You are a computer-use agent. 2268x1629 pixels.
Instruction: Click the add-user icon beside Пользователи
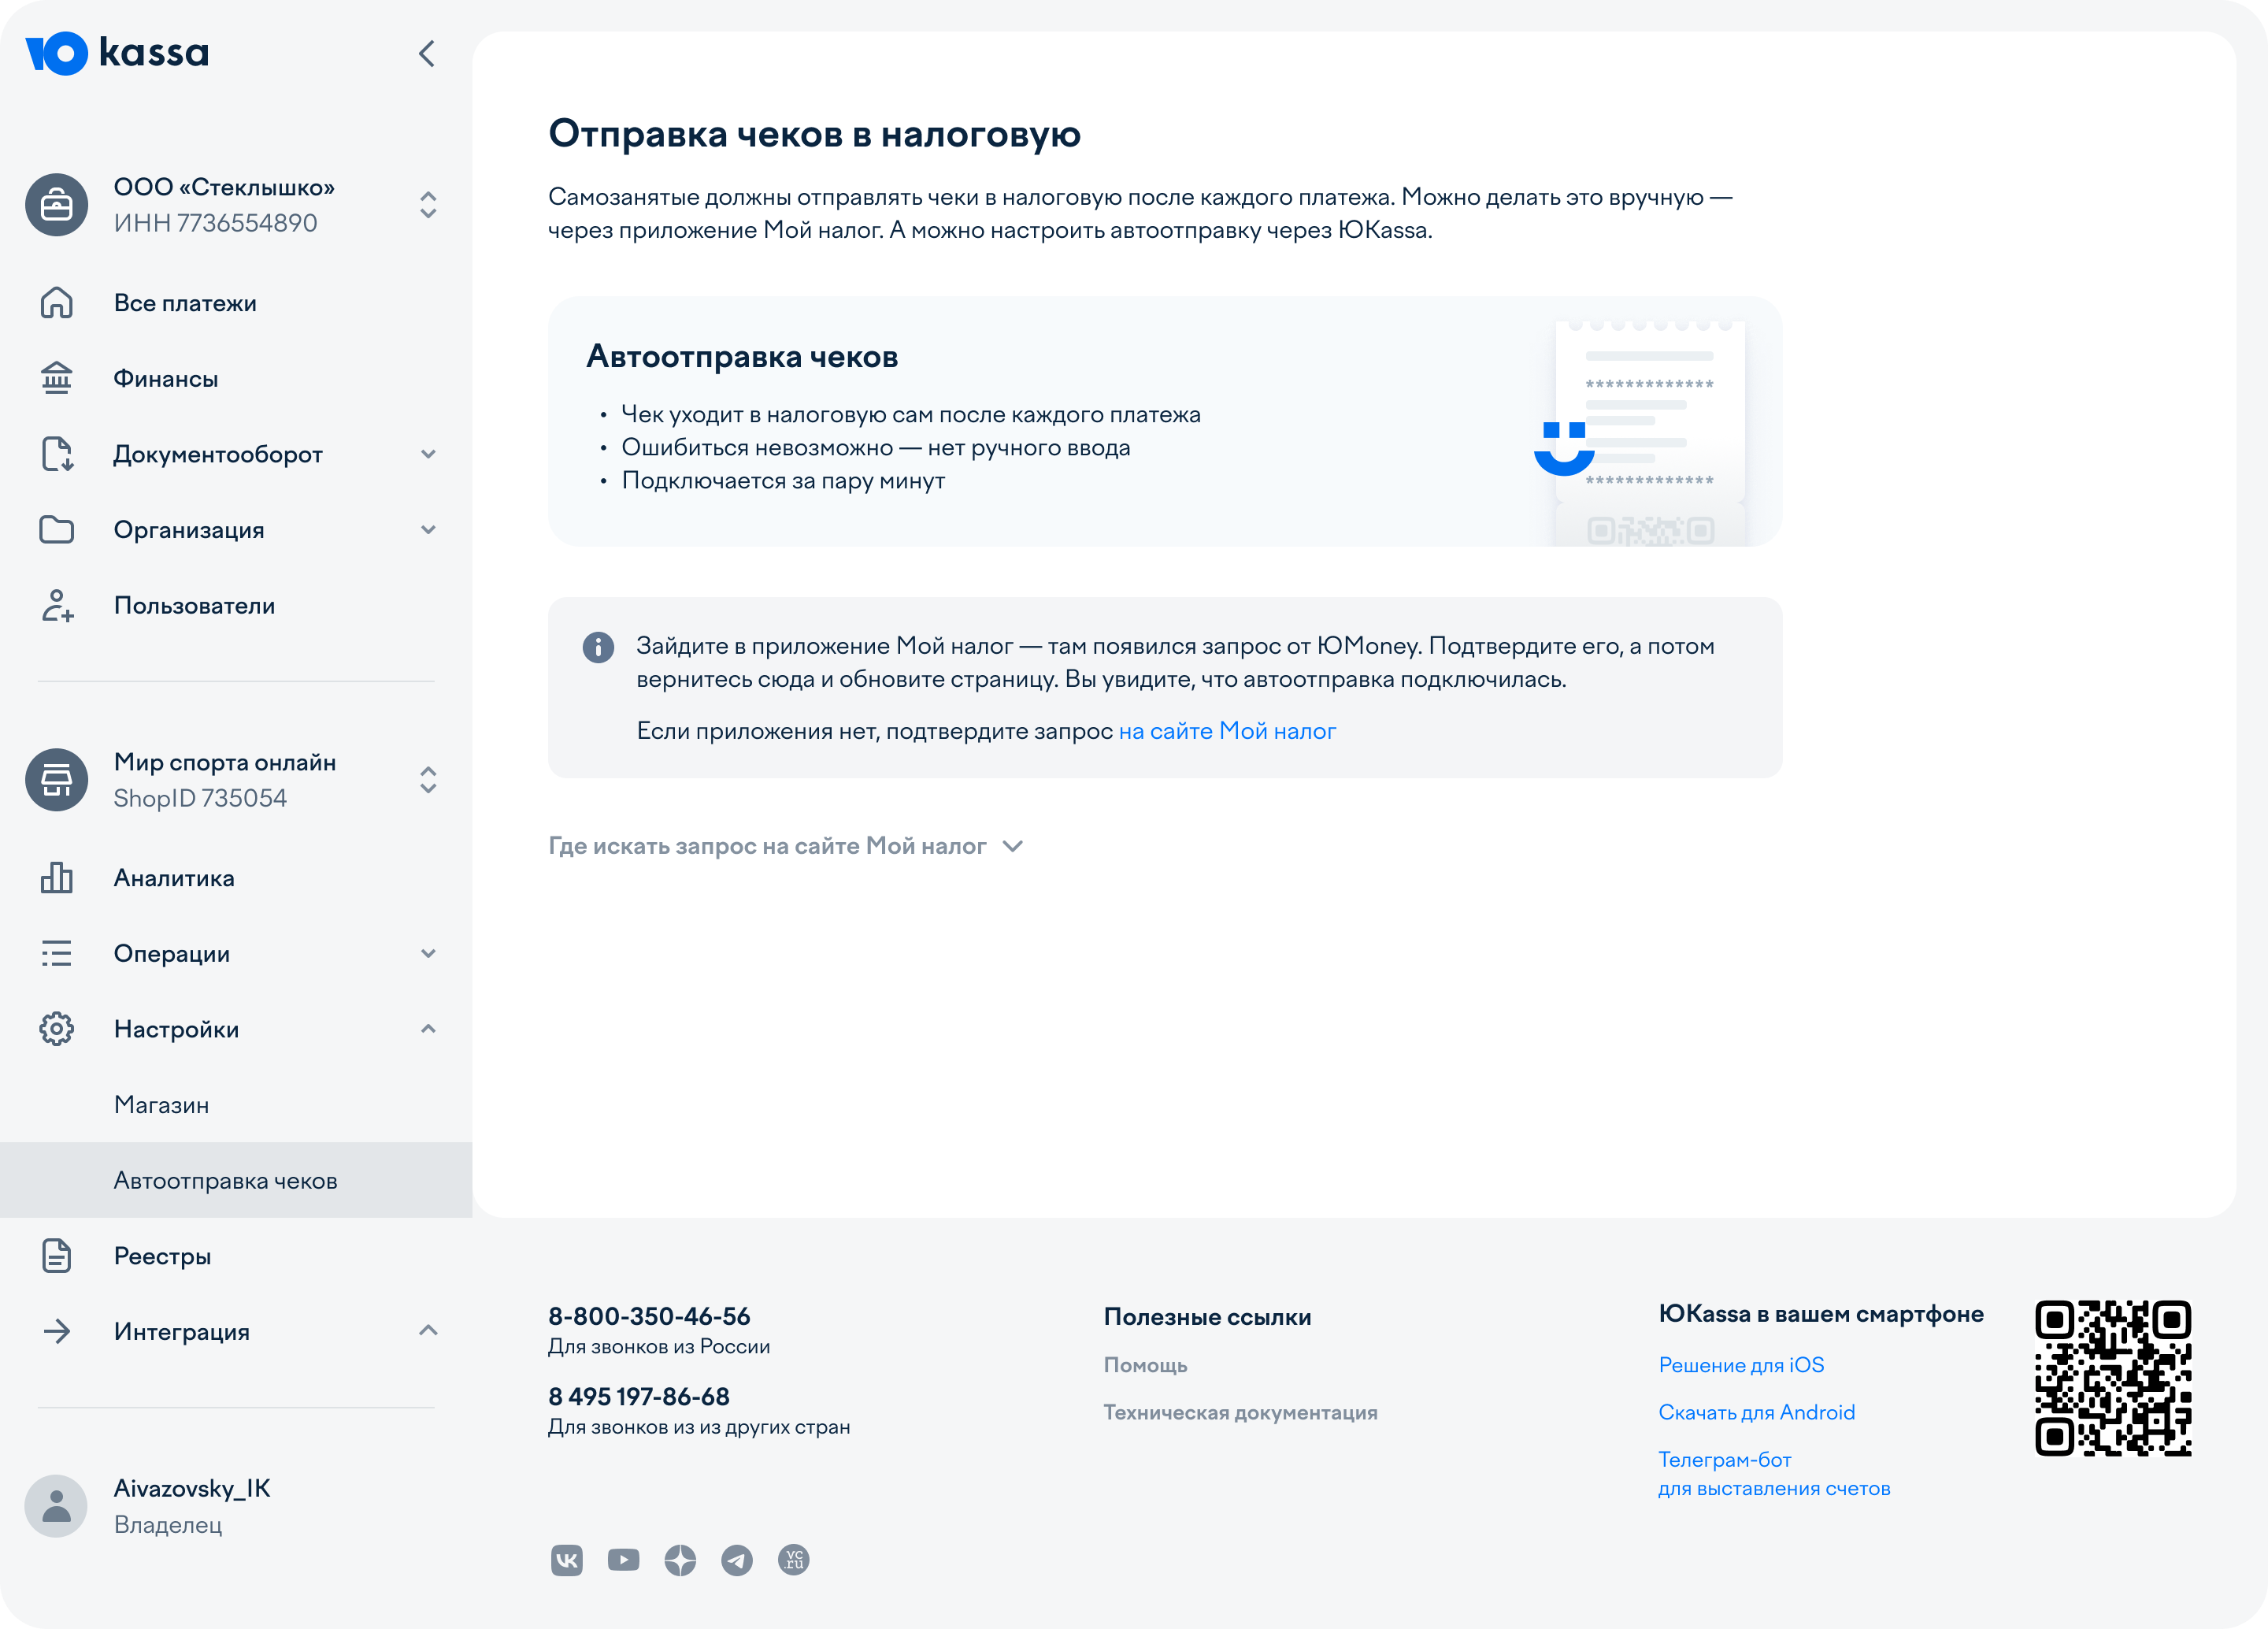(57, 605)
